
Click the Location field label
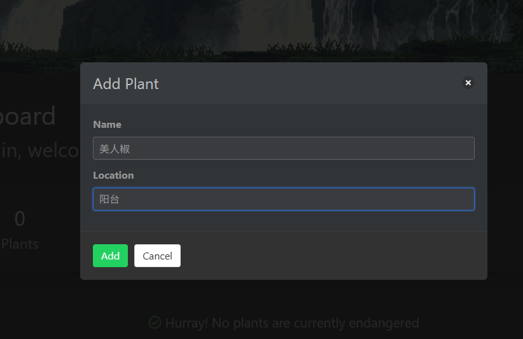click(x=113, y=176)
